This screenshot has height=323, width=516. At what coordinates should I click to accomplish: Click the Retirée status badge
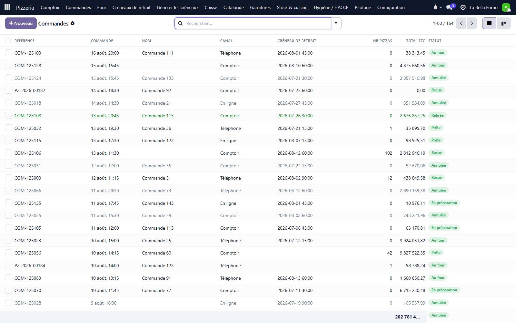pyautogui.click(x=437, y=115)
